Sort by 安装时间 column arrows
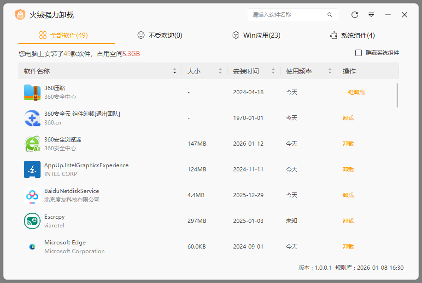This screenshot has width=422, height=283. click(x=273, y=71)
